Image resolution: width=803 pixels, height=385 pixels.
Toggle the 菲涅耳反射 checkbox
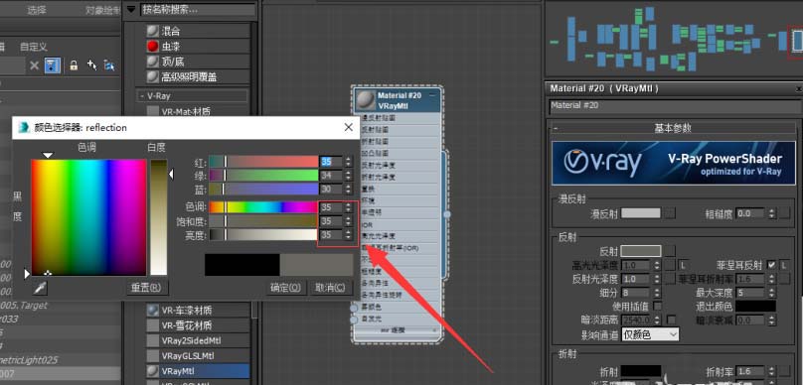coord(771,265)
